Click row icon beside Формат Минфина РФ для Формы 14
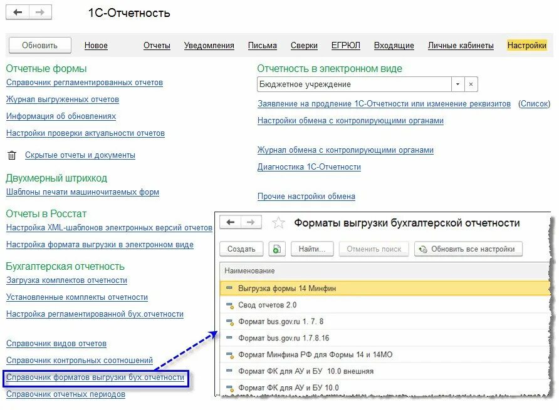Screen dimensions: 559x410 pyautogui.click(x=229, y=355)
